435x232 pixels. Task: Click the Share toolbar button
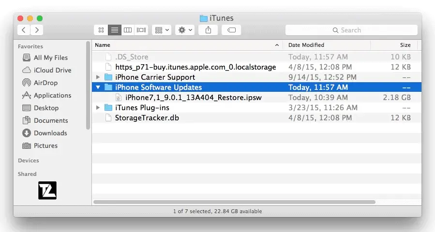pos(208,30)
